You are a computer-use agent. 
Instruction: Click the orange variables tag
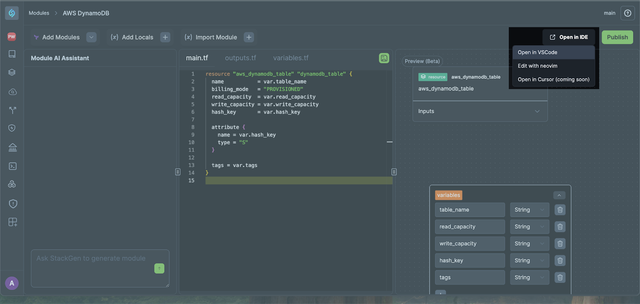pyautogui.click(x=448, y=195)
